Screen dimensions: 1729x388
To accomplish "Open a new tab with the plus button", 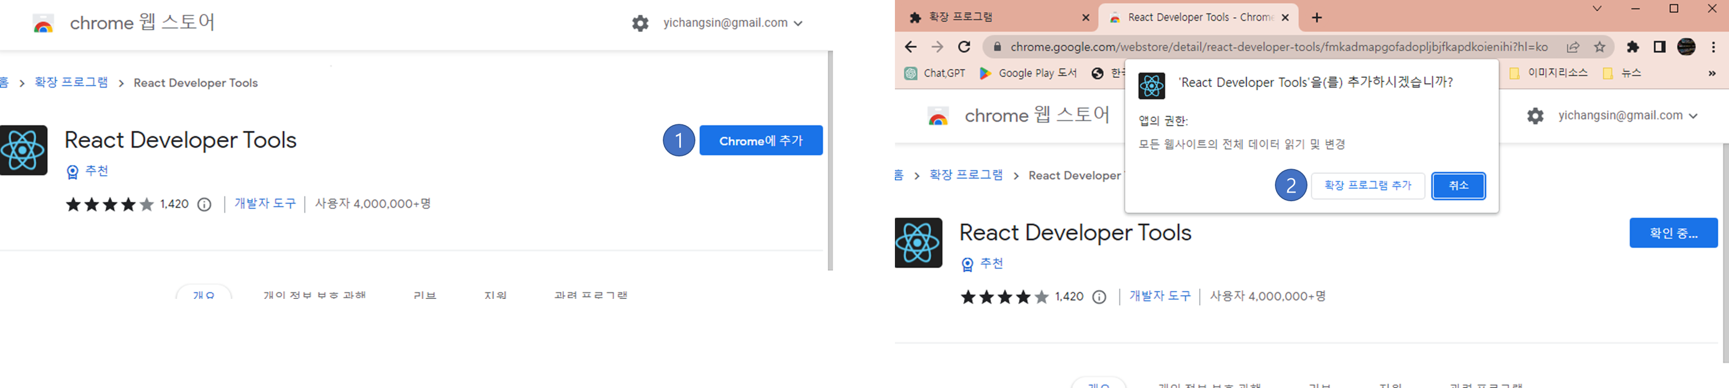I will tap(1316, 18).
